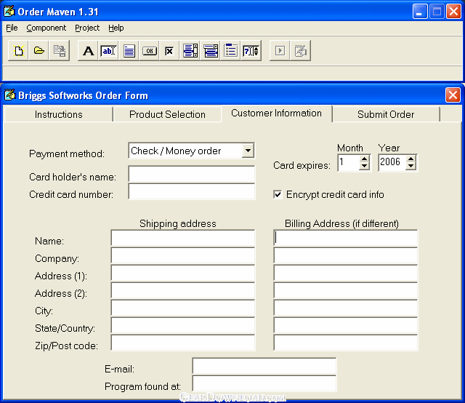The width and height of the screenshot is (465, 403).
Task: Click the Card holder's name field
Action: click(192, 174)
